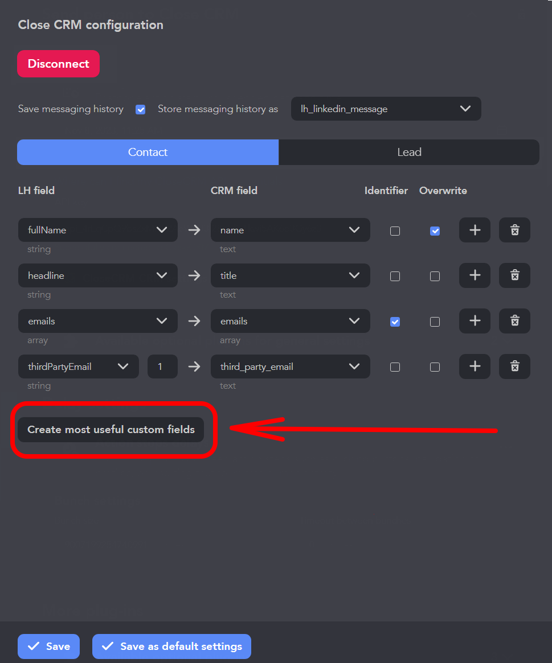Click Create most useful custom fields
The width and height of the screenshot is (552, 663).
click(111, 430)
